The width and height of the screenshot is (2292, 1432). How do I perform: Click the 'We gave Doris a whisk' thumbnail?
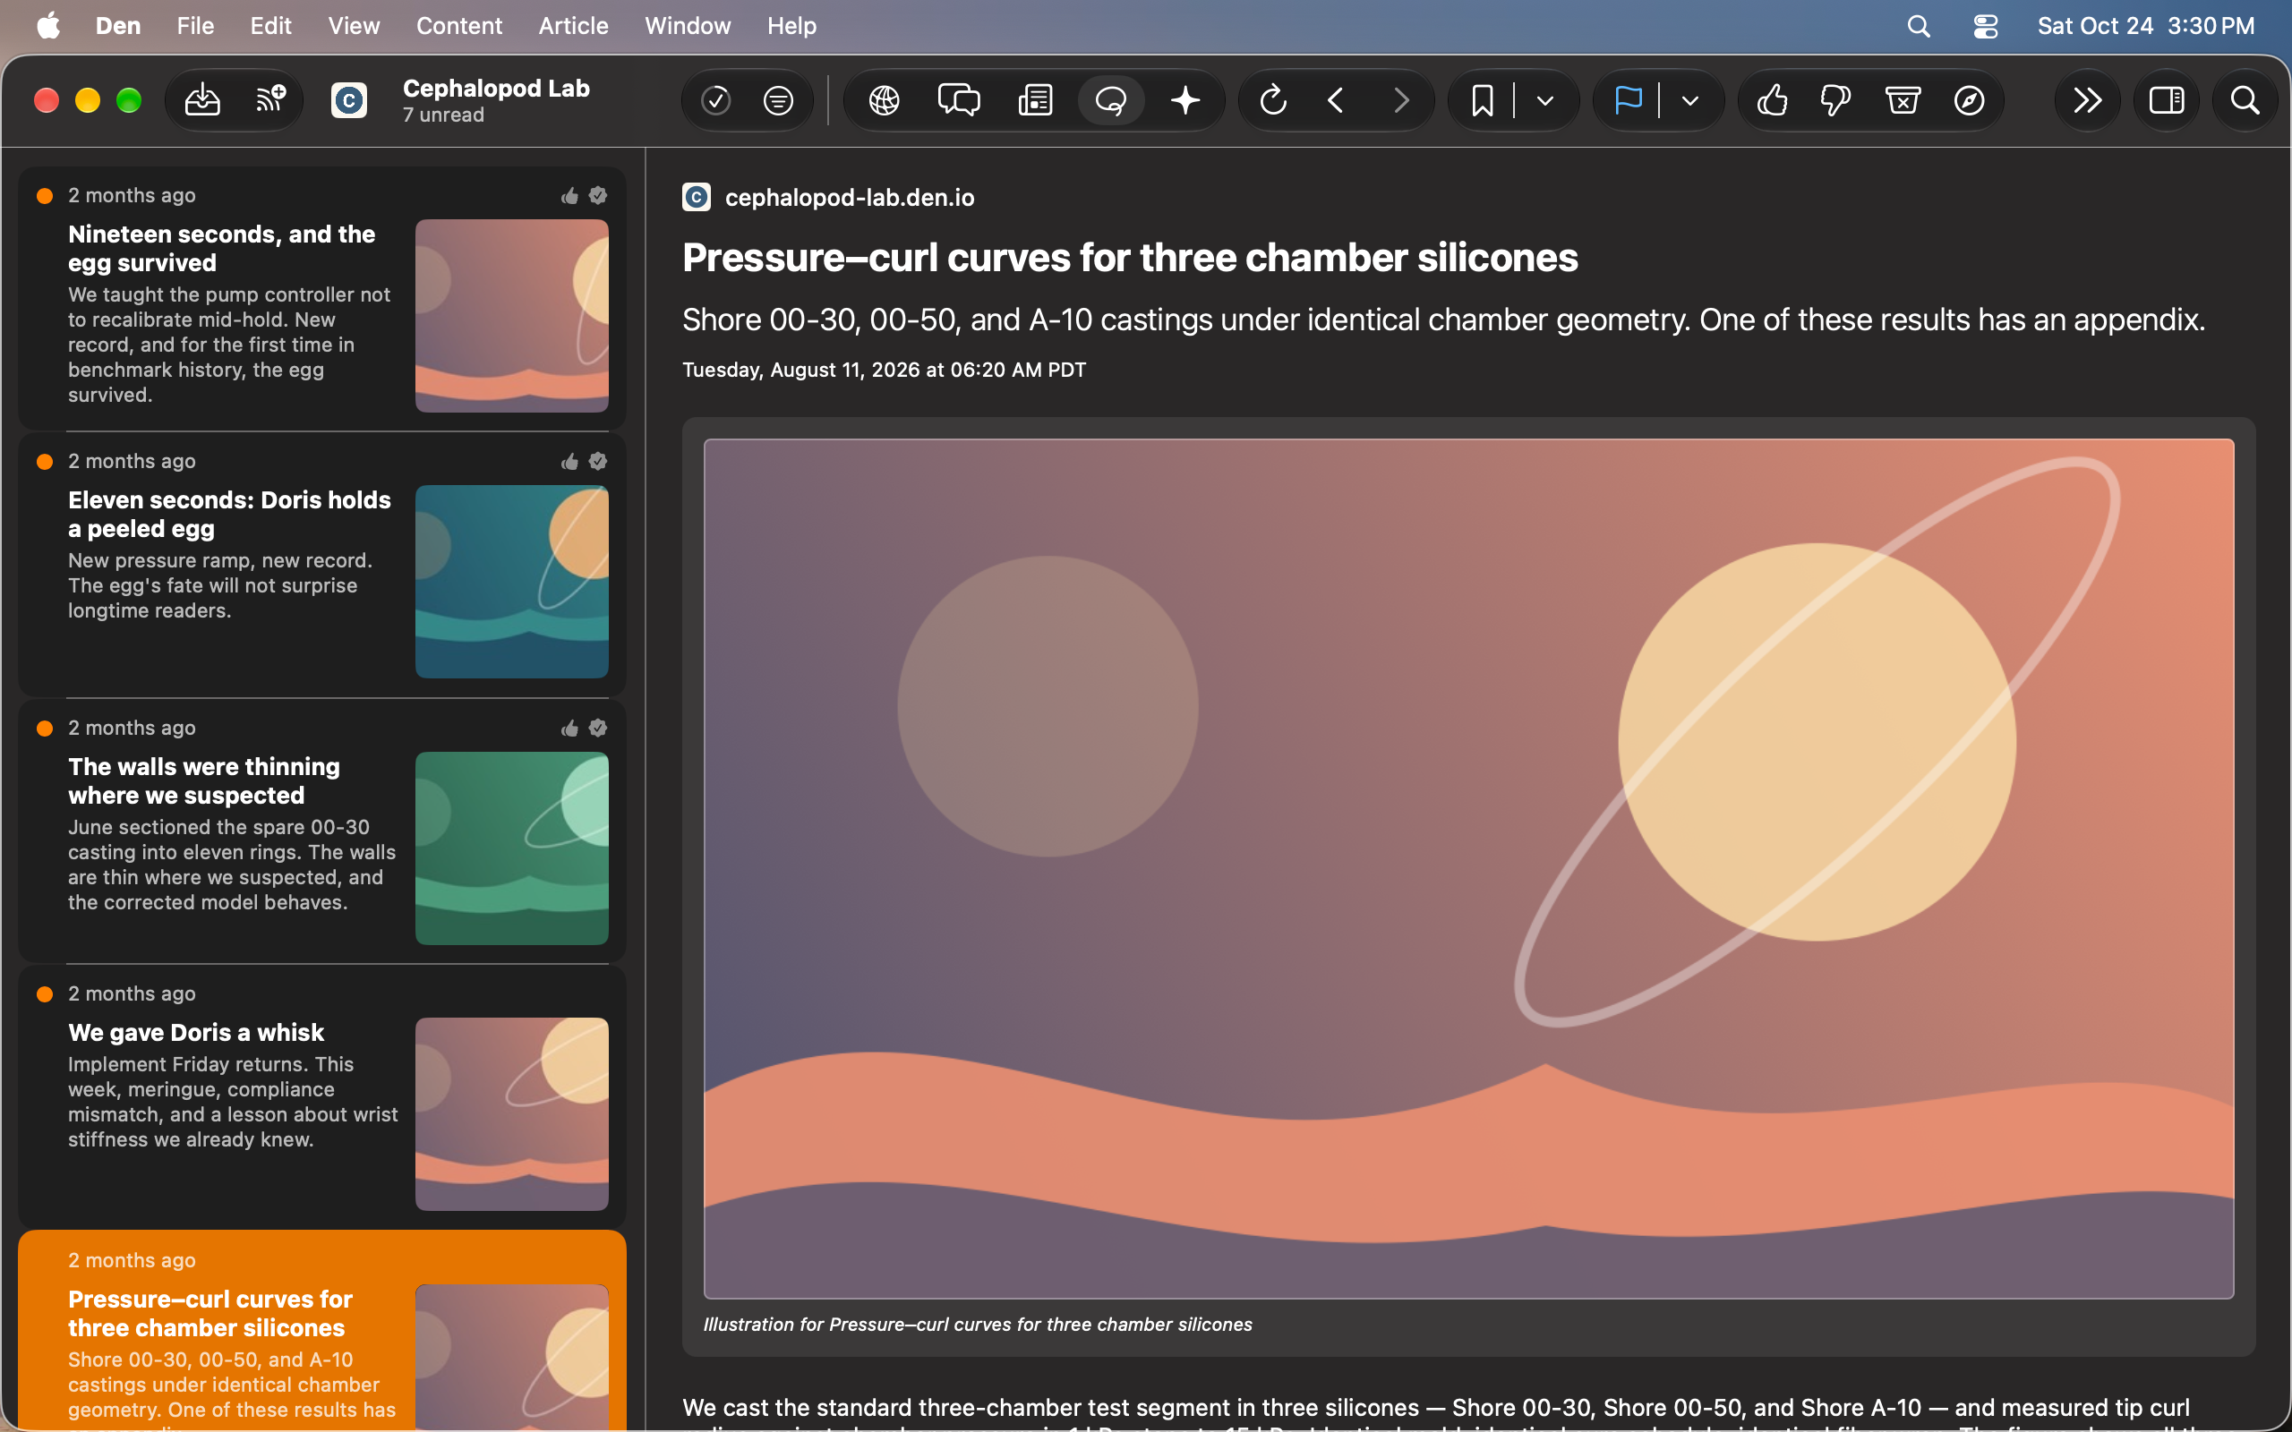coord(511,1113)
